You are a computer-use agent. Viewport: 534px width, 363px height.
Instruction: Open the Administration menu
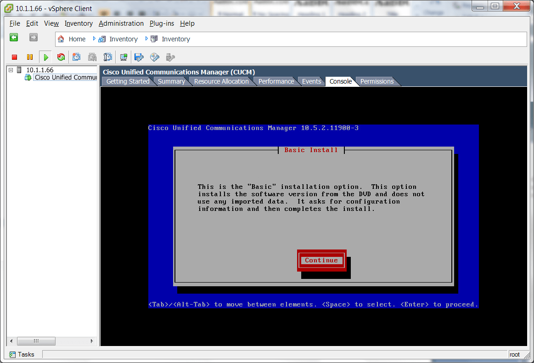121,23
